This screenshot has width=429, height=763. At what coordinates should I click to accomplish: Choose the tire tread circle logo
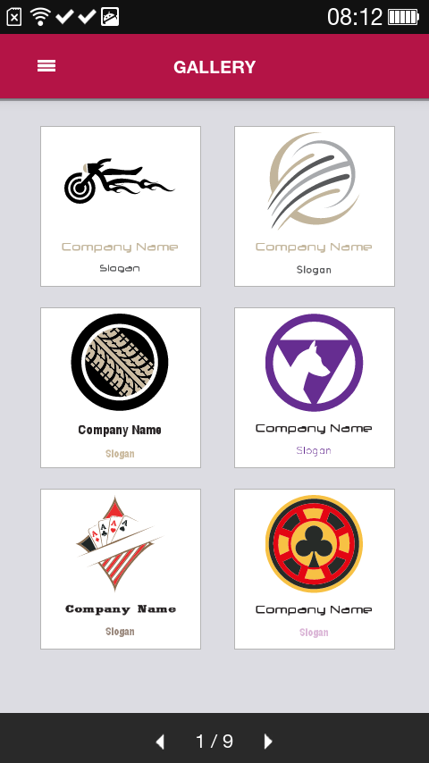pyautogui.click(x=121, y=388)
